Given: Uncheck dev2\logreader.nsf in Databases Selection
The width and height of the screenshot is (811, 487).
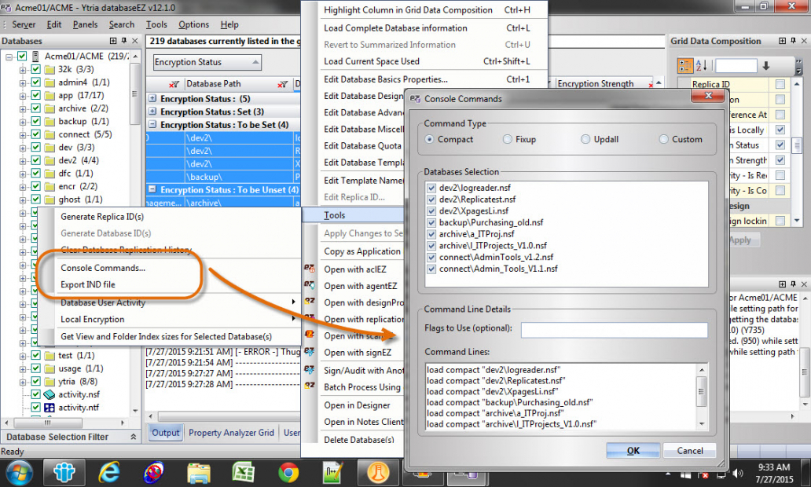Looking at the screenshot, I should [x=431, y=188].
